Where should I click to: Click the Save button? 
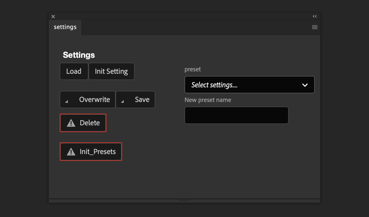pyautogui.click(x=135, y=100)
